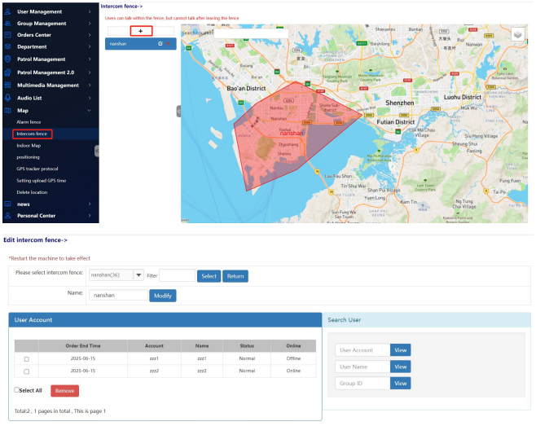Click the User Management person icon
Viewport: 536px width, 426px height.
8,12
